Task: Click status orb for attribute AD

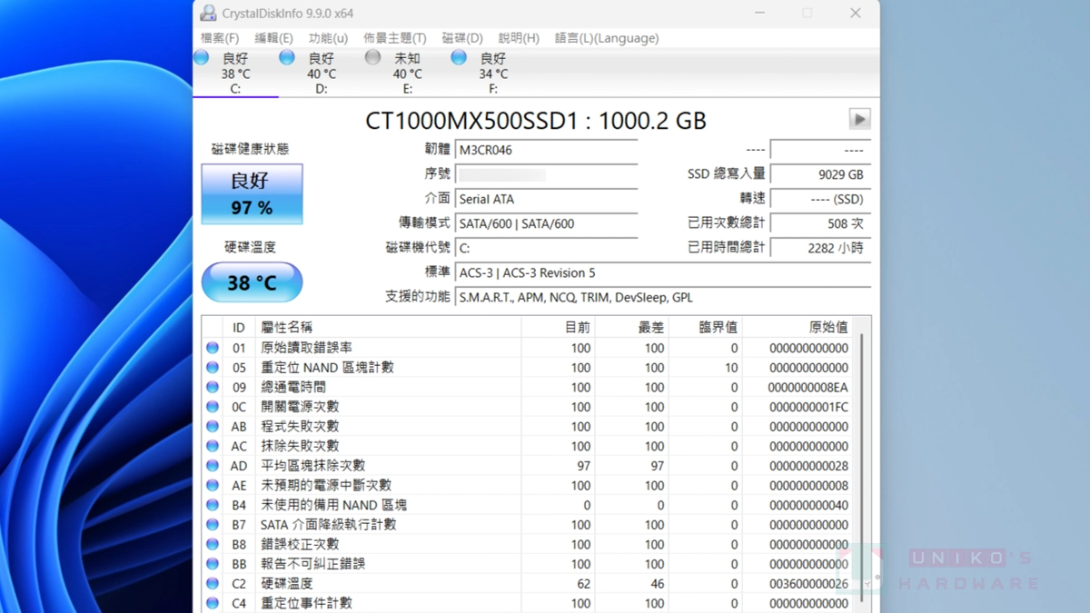Action: click(x=213, y=466)
